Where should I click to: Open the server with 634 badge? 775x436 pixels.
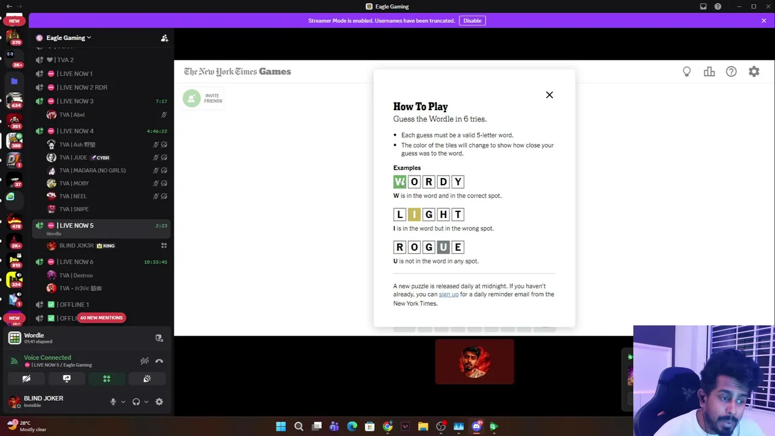(15, 101)
